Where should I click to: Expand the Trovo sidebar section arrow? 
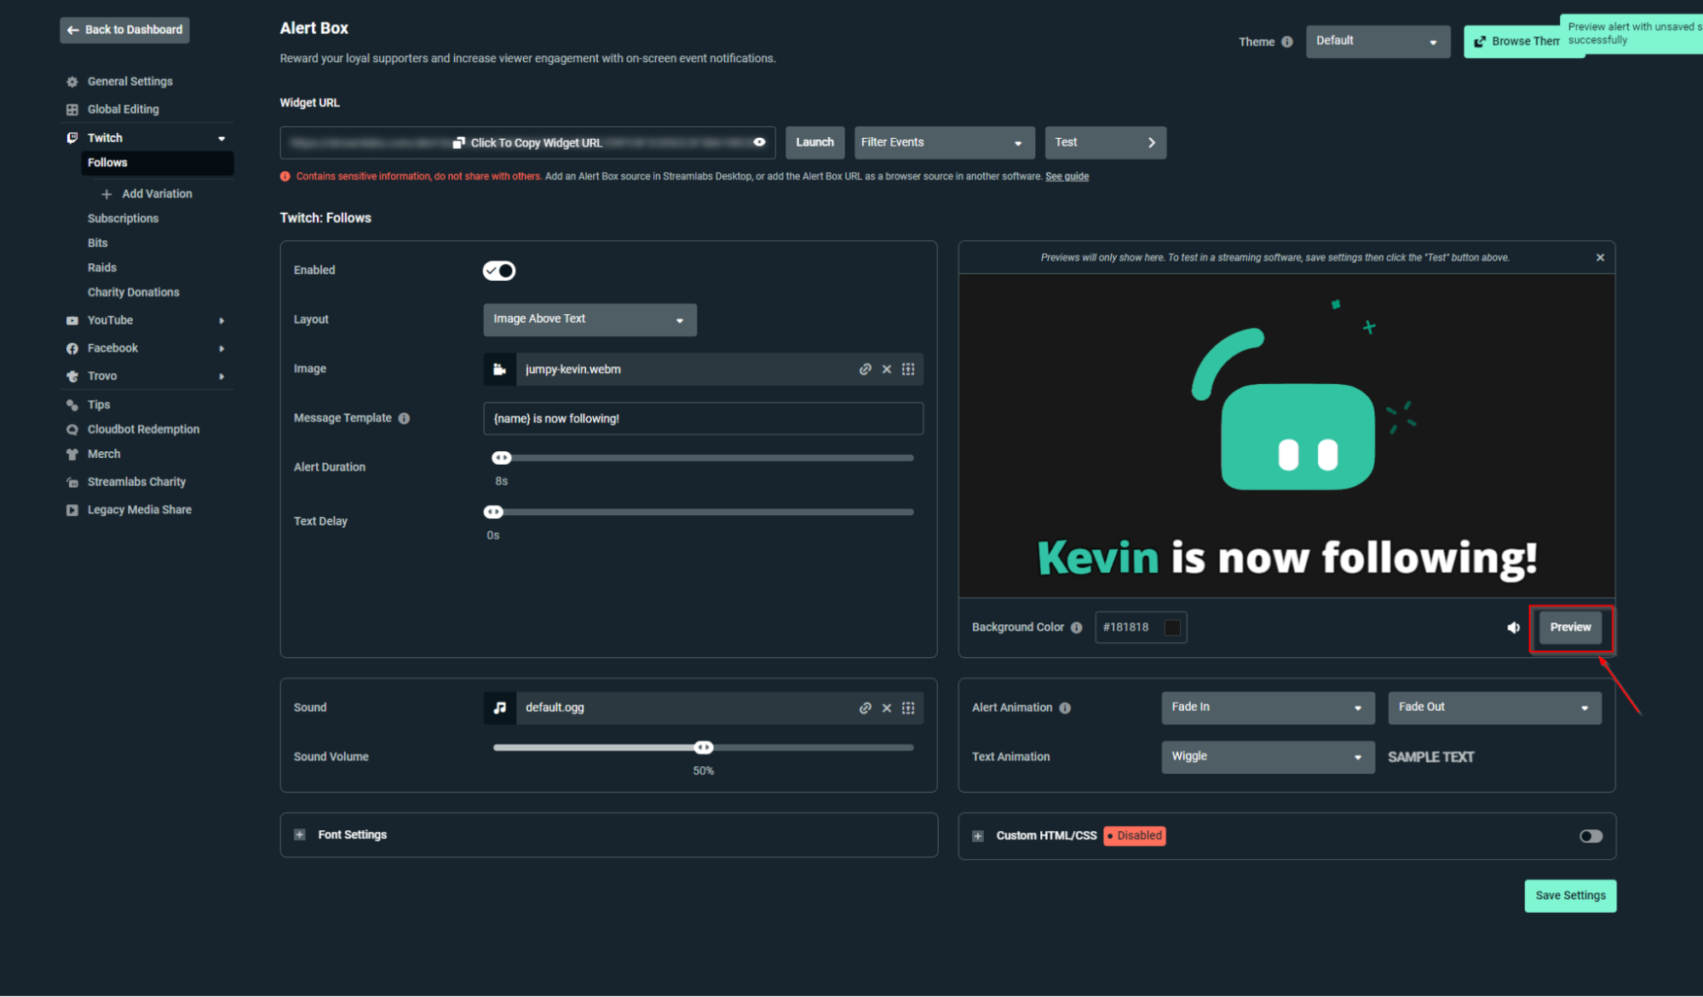point(222,377)
